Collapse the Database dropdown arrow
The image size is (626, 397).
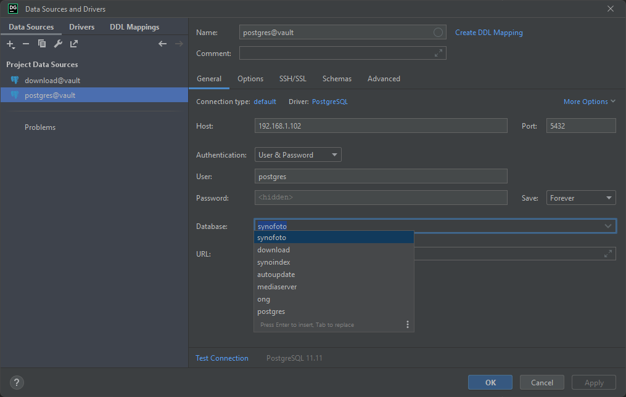click(607, 226)
